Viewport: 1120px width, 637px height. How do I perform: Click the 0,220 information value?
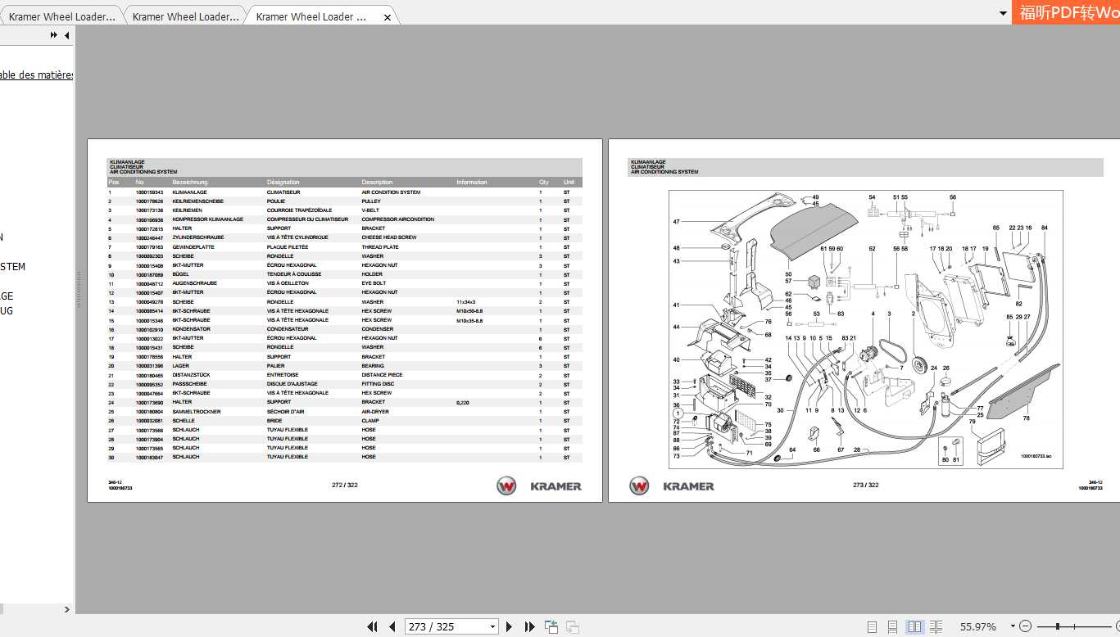point(463,403)
